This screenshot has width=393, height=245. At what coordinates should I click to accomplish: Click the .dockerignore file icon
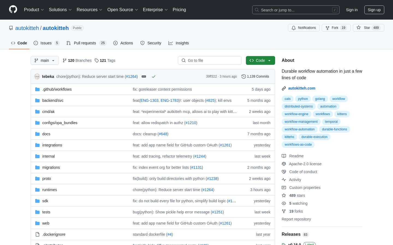[37, 234]
